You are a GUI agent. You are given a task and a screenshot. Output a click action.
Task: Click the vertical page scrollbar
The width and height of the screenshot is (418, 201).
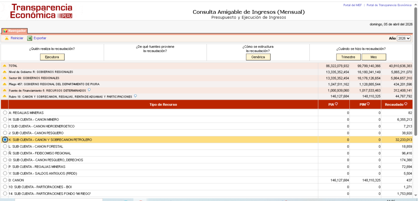pos(416,82)
